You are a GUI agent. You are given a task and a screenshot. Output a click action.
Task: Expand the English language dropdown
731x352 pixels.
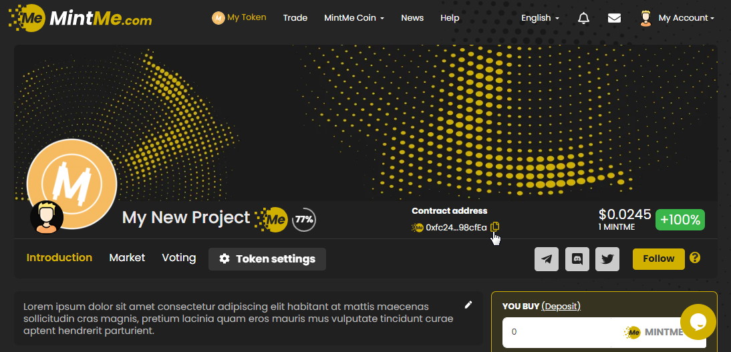point(540,18)
